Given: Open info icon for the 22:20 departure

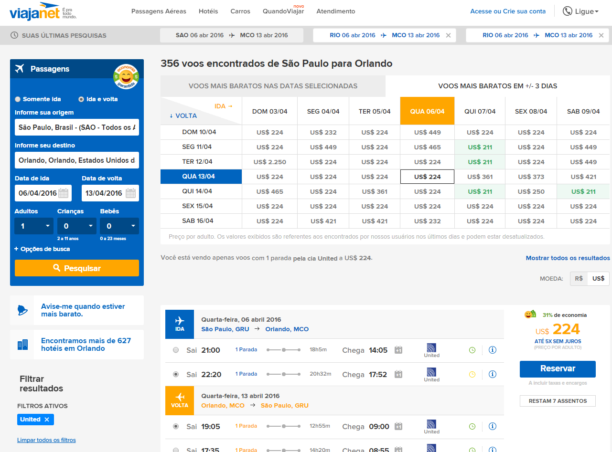Looking at the screenshot, I should click(493, 374).
